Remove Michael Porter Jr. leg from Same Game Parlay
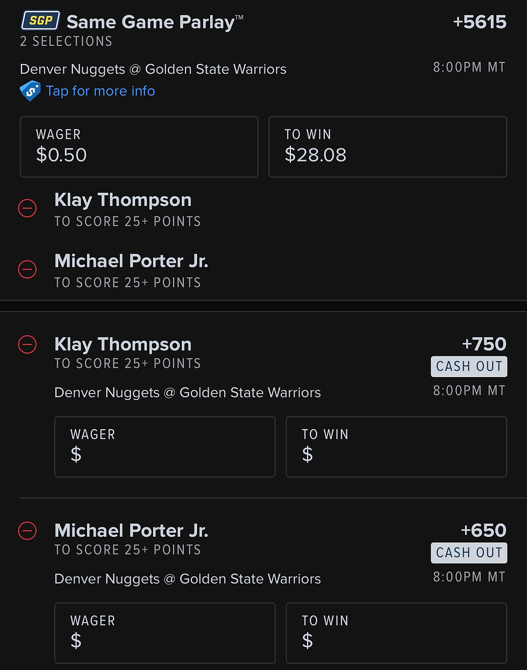 (27, 269)
